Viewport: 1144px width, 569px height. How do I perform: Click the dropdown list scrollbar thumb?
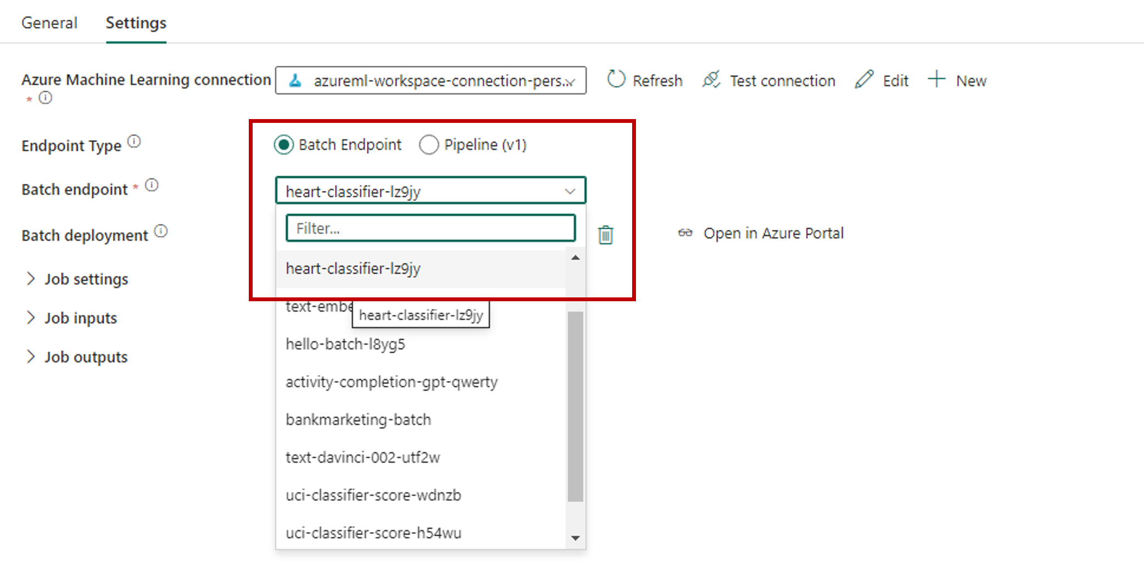click(575, 406)
